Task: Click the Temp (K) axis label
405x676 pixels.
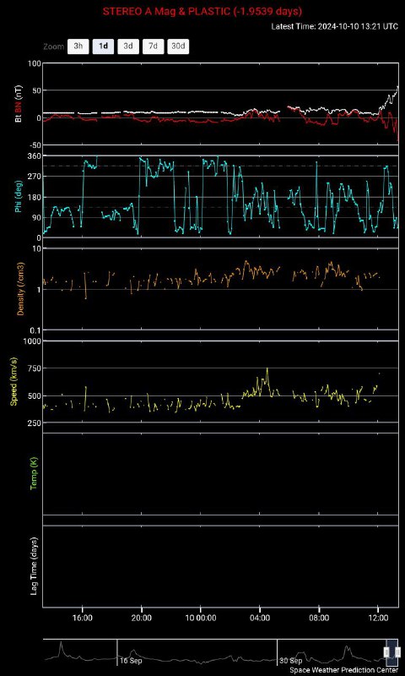Action: tap(34, 474)
